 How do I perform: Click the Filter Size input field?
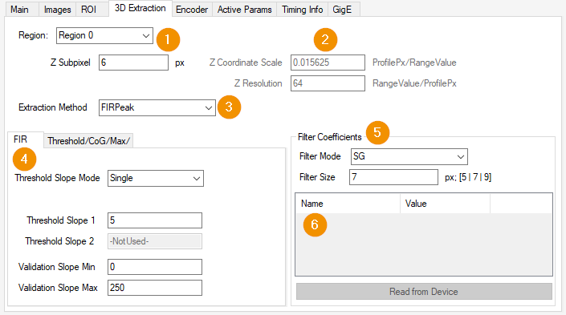[x=394, y=177]
